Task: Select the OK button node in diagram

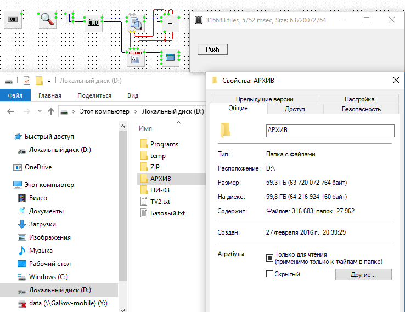Action: coord(13,20)
